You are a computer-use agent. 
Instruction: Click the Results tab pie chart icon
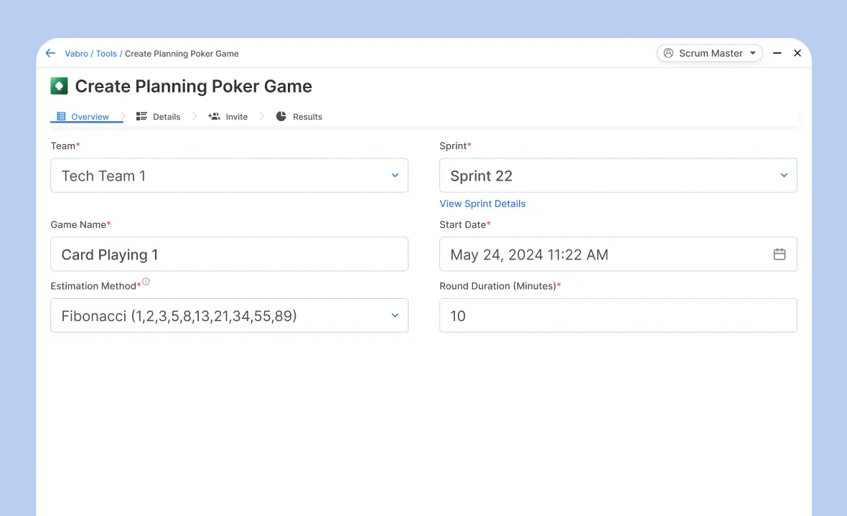tap(281, 116)
